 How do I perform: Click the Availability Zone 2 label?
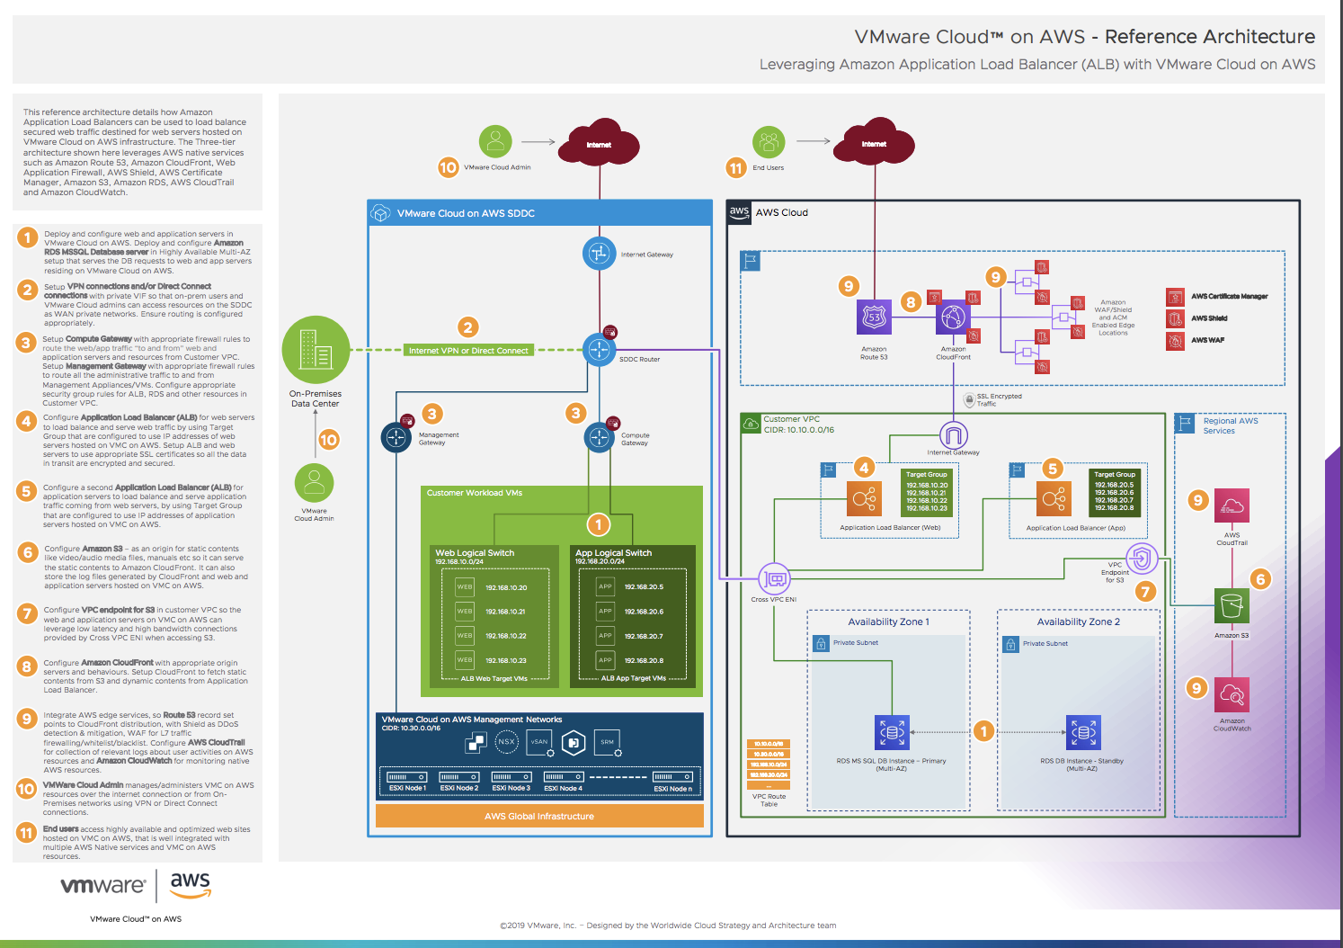point(1079,622)
